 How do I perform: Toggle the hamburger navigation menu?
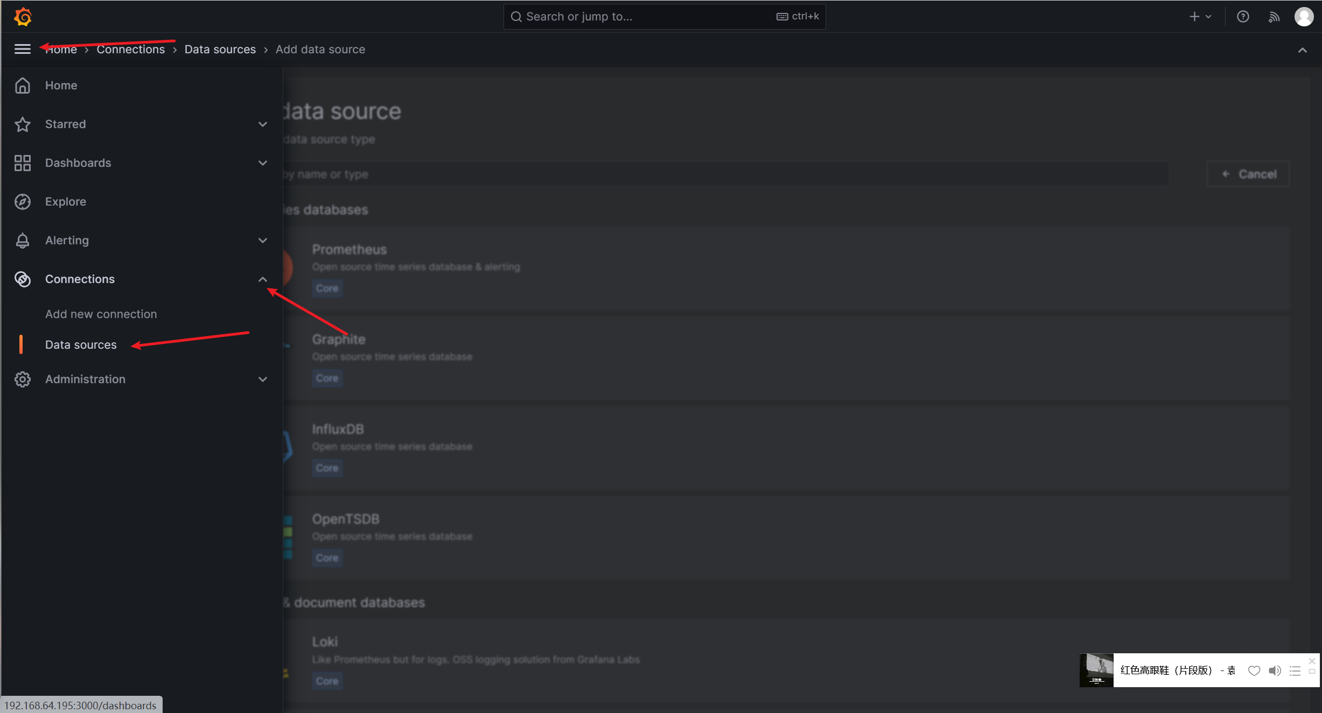(x=22, y=49)
